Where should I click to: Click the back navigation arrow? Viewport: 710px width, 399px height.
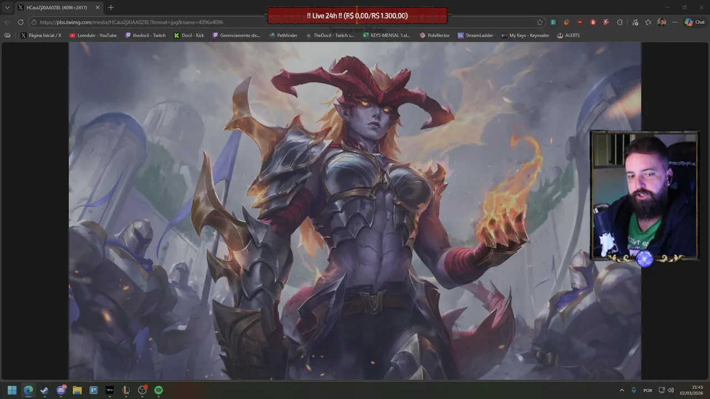click(x=7, y=22)
